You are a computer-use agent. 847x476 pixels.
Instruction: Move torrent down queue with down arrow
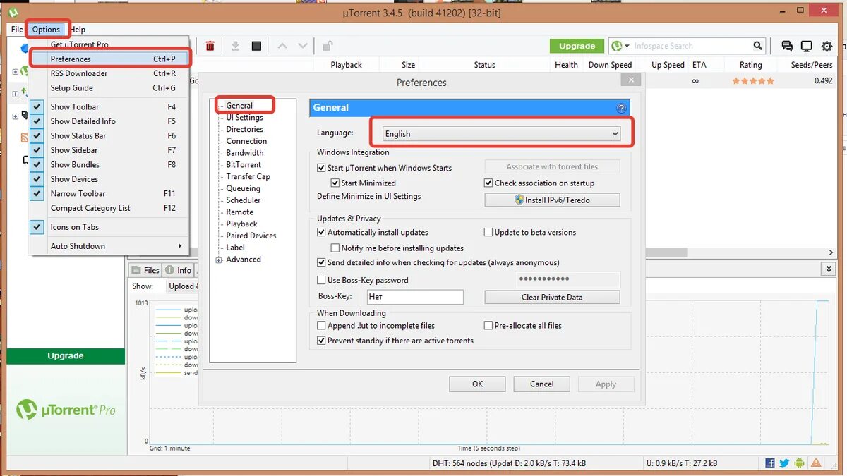pyautogui.click(x=303, y=46)
